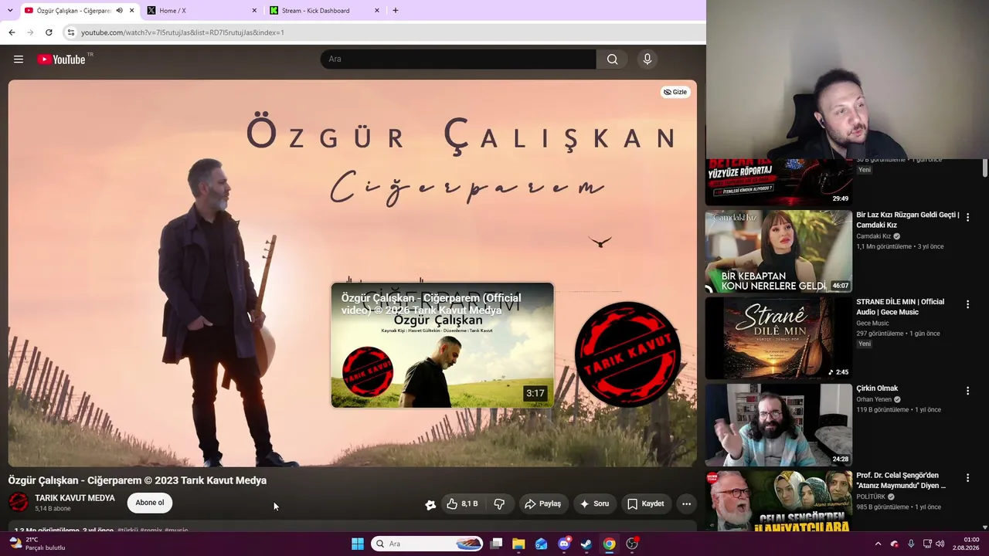Open the title "Bir Laz Kızı Rüzgarı Geldi Geçti"
The height and width of the screenshot is (556, 989).
[x=908, y=219]
